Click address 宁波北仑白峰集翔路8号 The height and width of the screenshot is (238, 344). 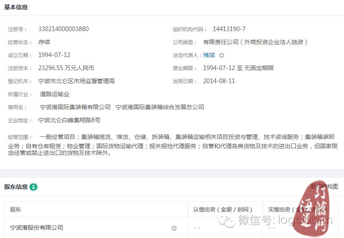(x=69, y=120)
